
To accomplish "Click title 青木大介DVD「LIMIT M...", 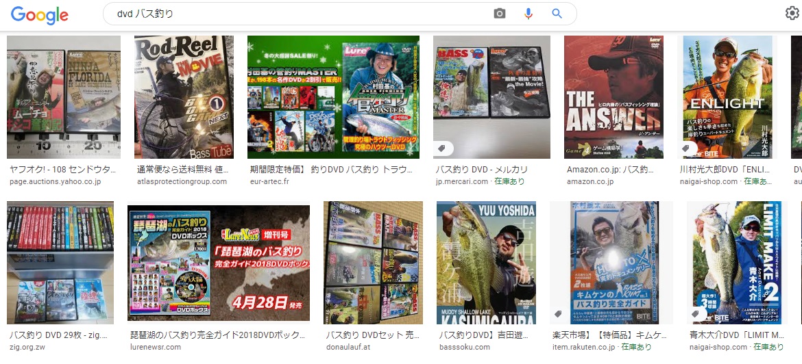I will click(736, 335).
